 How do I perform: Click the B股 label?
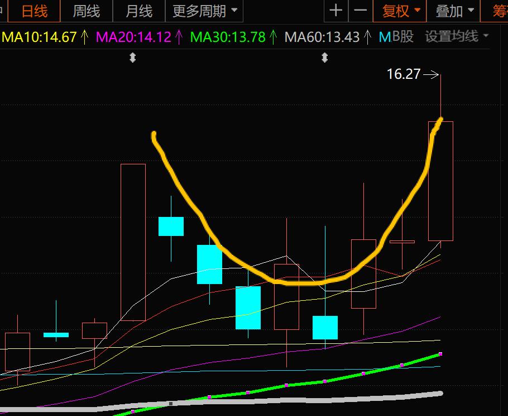click(x=403, y=36)
